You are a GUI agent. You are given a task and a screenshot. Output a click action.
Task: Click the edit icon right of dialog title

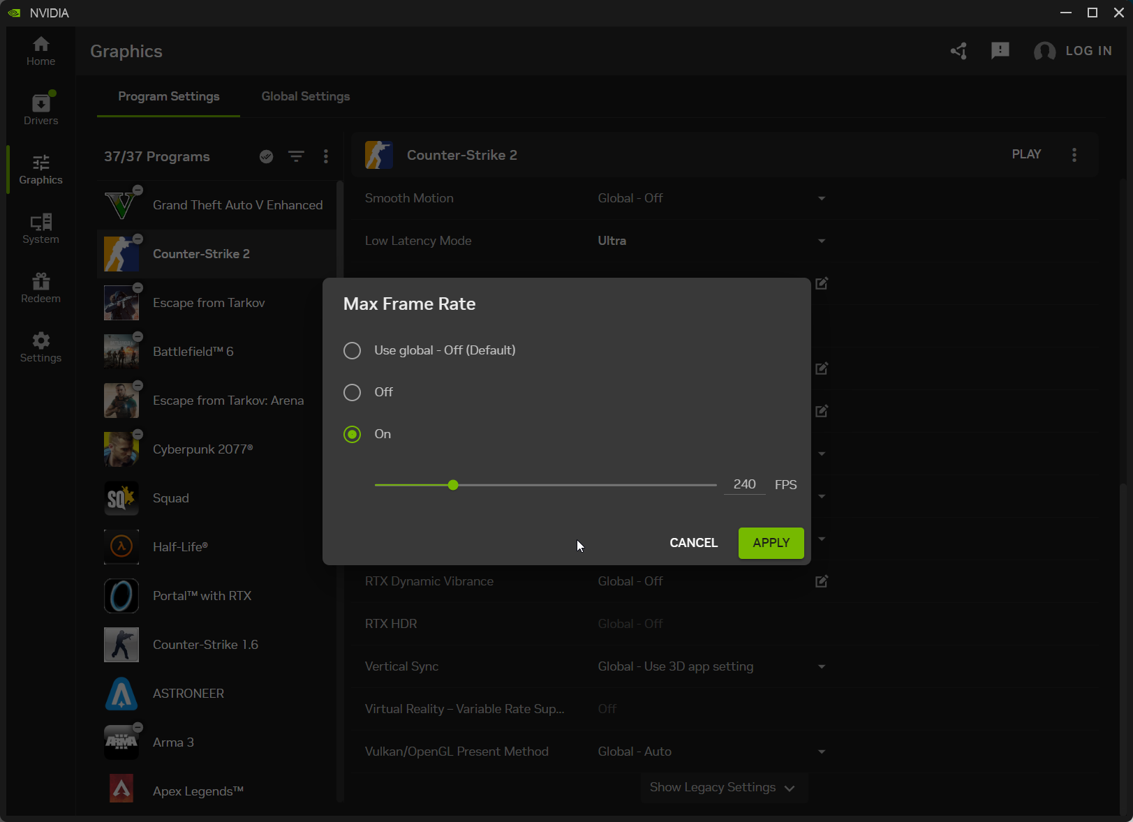click(822, 283)
